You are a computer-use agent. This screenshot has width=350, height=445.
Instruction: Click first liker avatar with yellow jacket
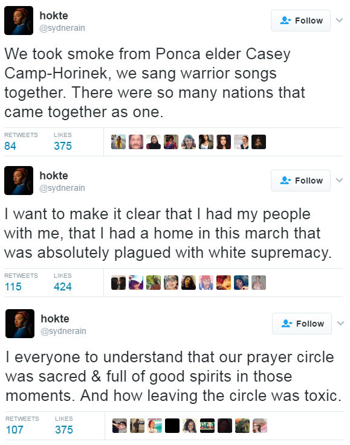(118, 142)
